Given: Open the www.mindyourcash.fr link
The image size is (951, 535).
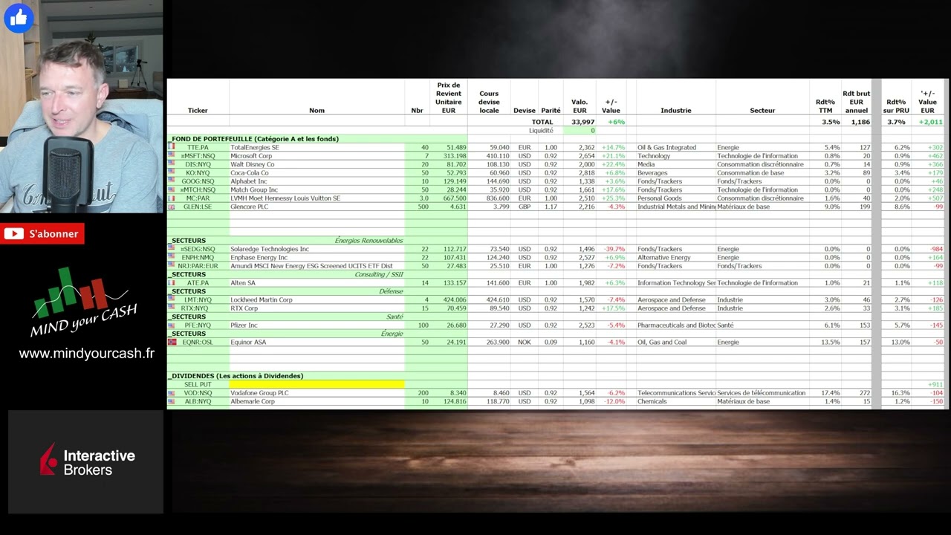Looking at the screenshot, I should tap(87, 354).
